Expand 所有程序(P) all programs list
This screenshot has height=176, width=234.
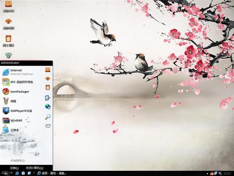tap(18, 161)
